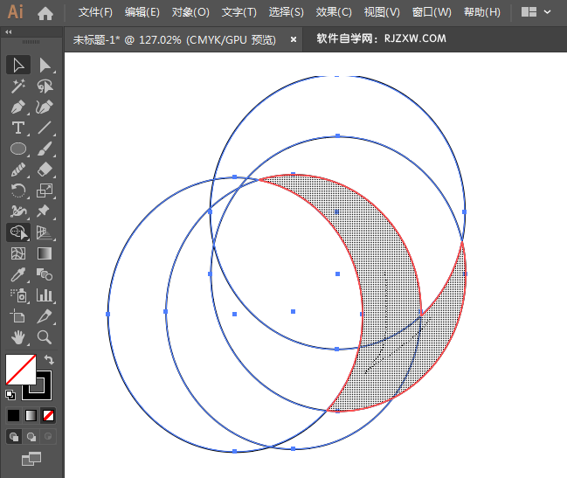
Task: Open the 对象(O) menu
Action: [x=190, y=12]
